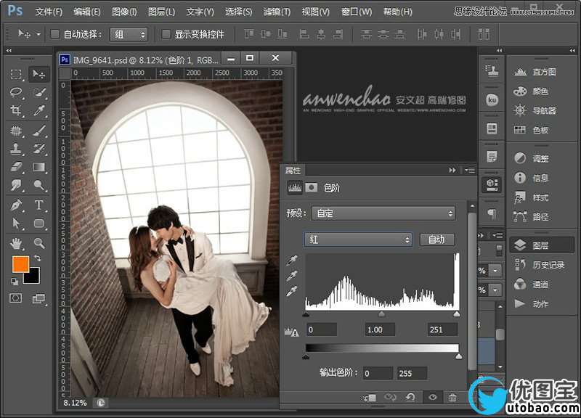Click the output levels 255 field

(x=412, y=373)
